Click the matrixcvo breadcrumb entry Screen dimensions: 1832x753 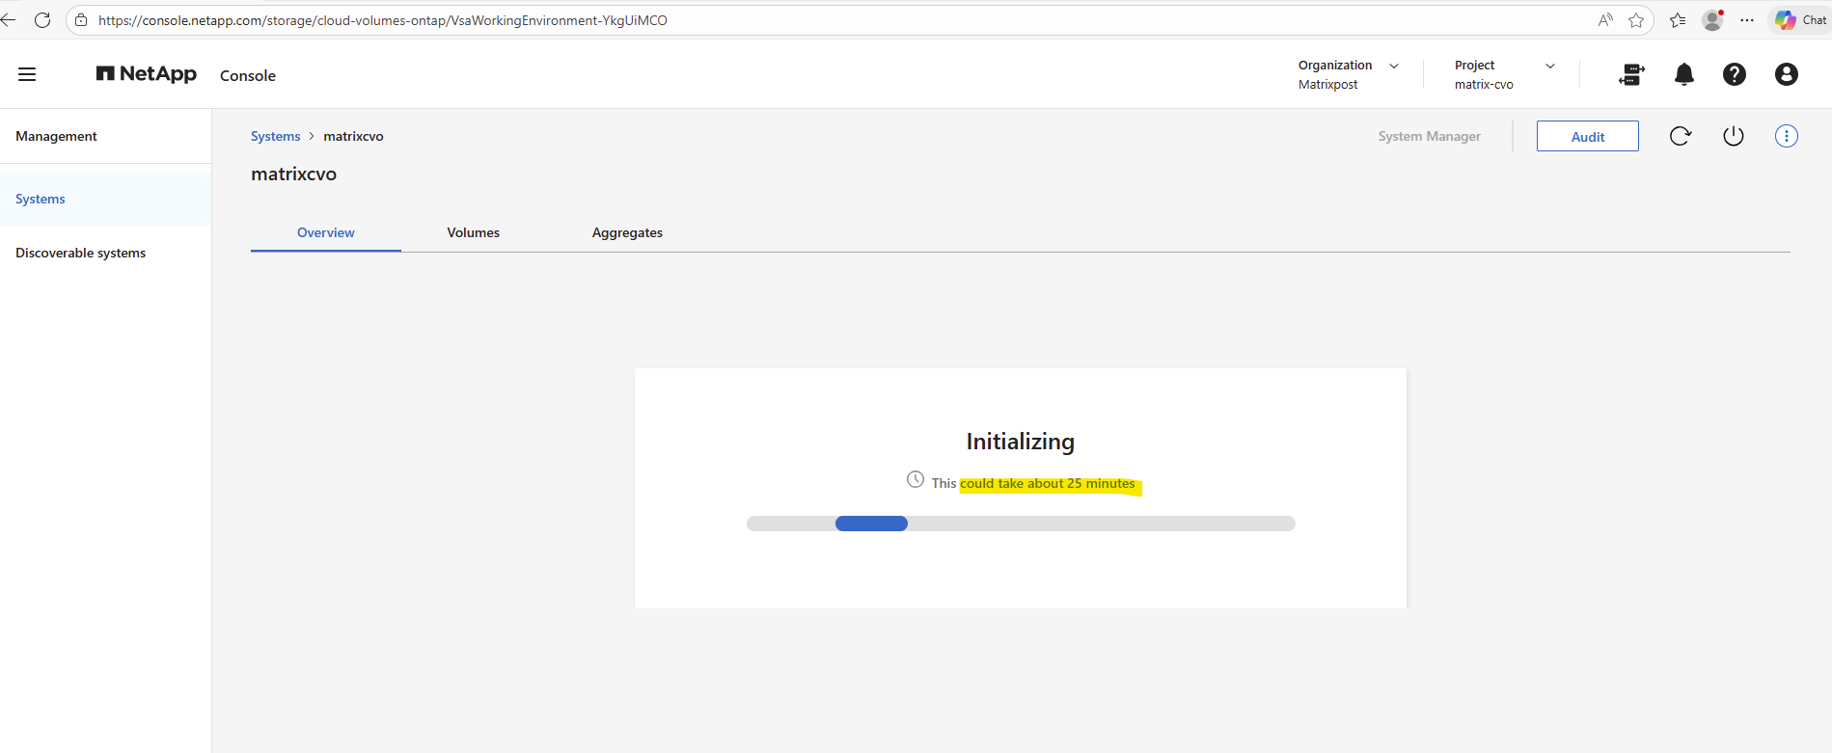pos(353,136)
